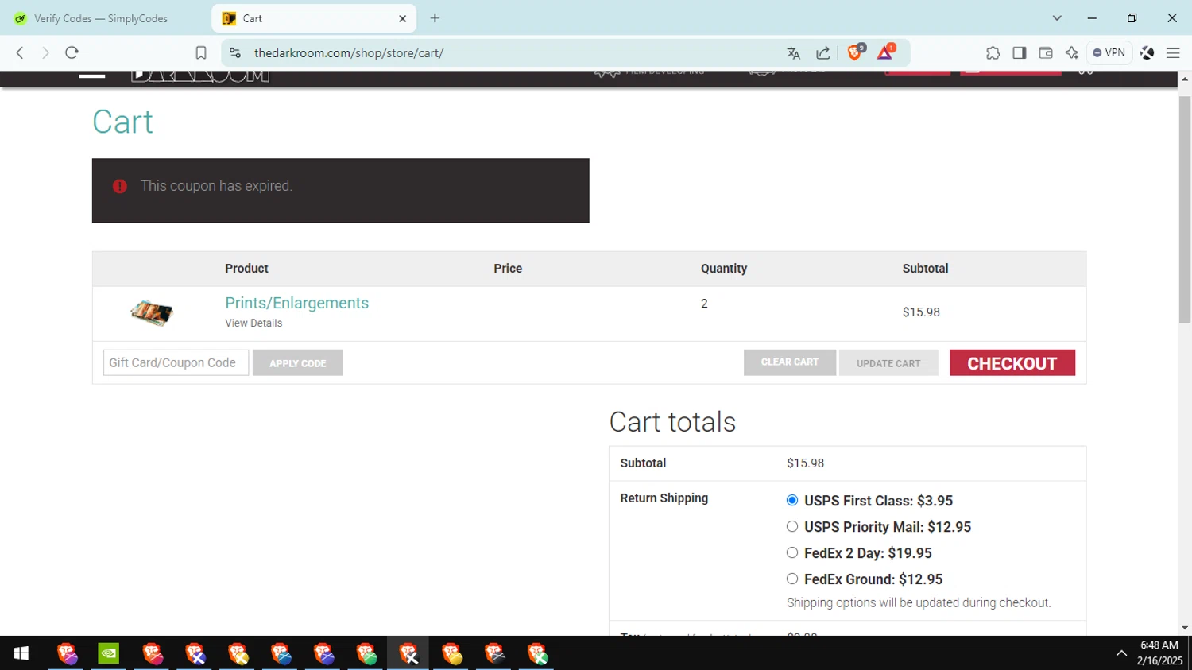Reload the cart page
This screenshot has width=1192, height=670.
(72, 52)
